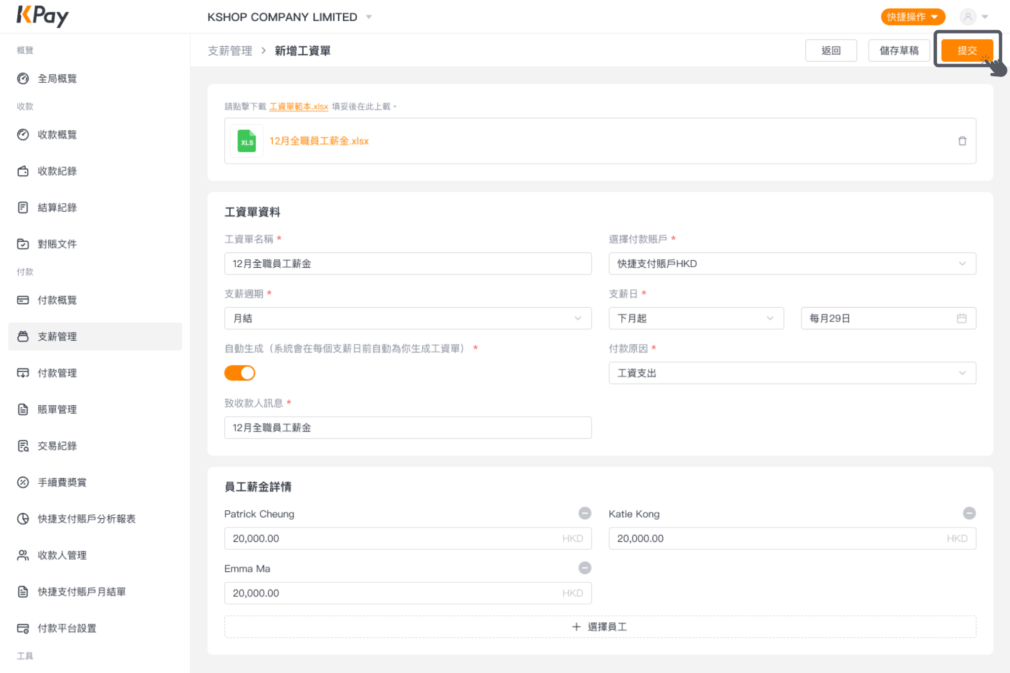Click the KPay logo
1010x673 pixels.
(x=42, y=16)
